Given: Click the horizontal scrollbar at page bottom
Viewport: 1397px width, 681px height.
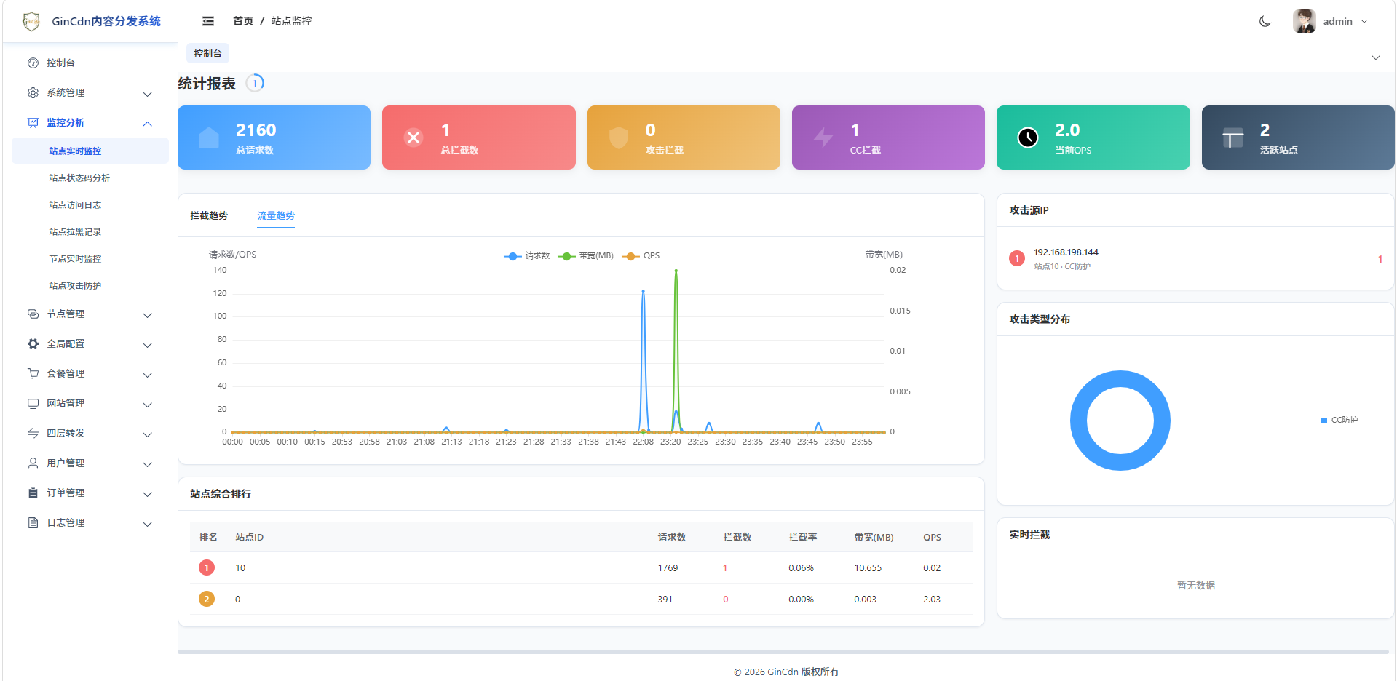Looking at the screenshot, I should click(783, 652).
